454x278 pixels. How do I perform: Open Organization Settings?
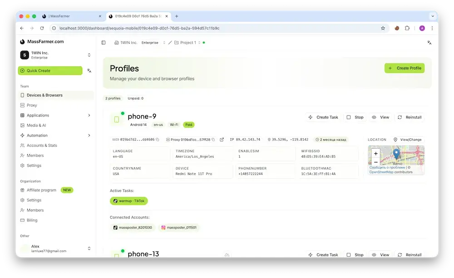(56, 200)
